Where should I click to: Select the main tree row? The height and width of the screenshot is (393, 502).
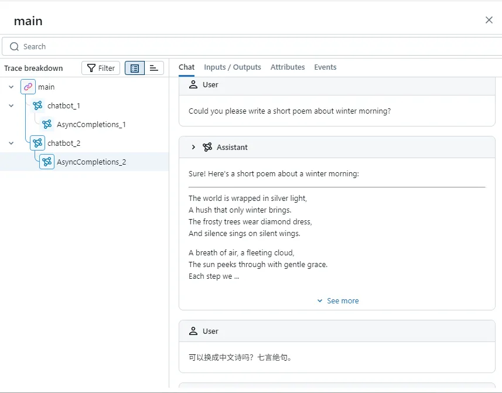[x=84, y=87]
